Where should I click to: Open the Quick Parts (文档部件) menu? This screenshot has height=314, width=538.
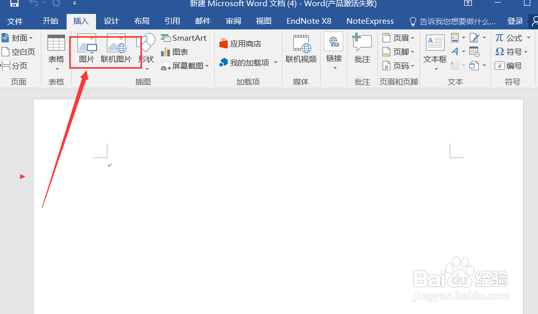tap(458, 37)
